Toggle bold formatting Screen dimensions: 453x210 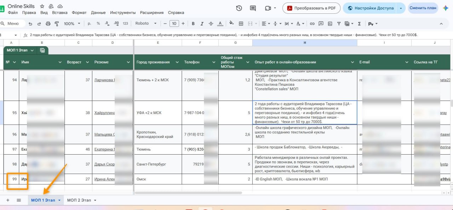[x=193, y=24]
